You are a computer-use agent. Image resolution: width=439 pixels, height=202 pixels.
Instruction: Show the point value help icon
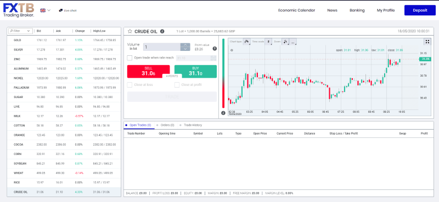[215, 49]
